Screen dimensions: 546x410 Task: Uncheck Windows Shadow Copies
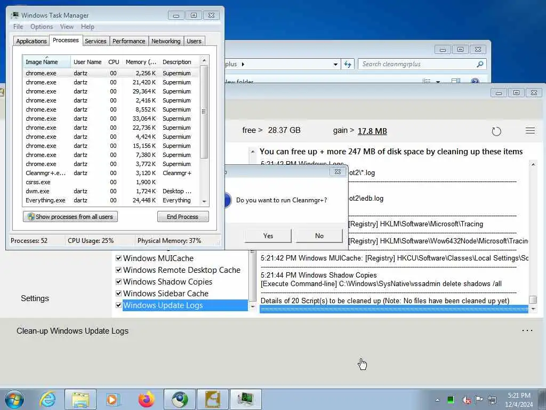[118, 281]
